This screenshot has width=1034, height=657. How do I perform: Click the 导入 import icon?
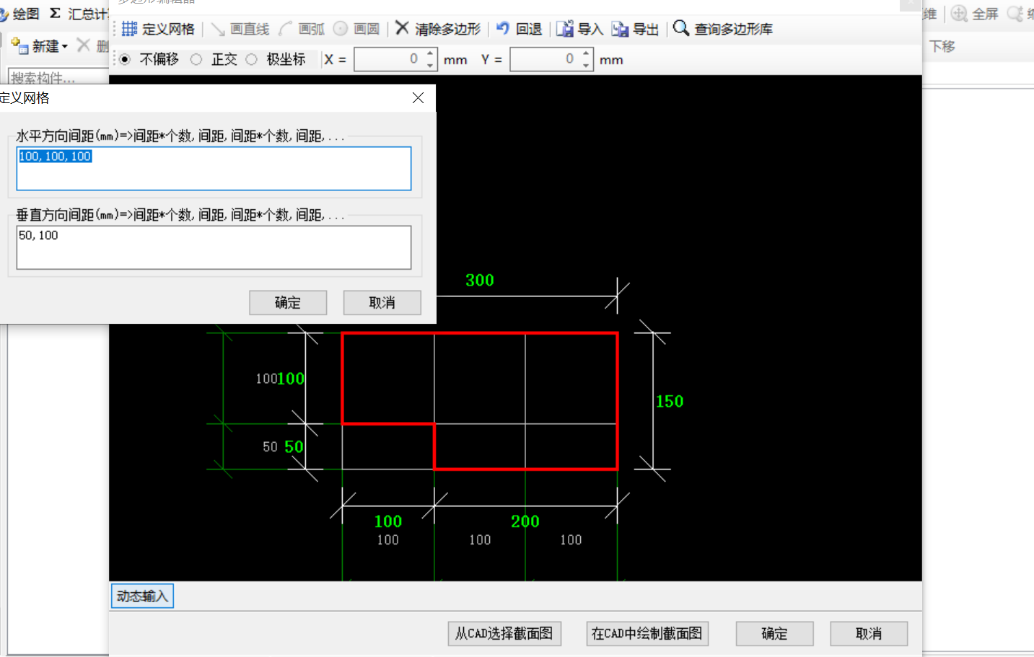point(565,29)
